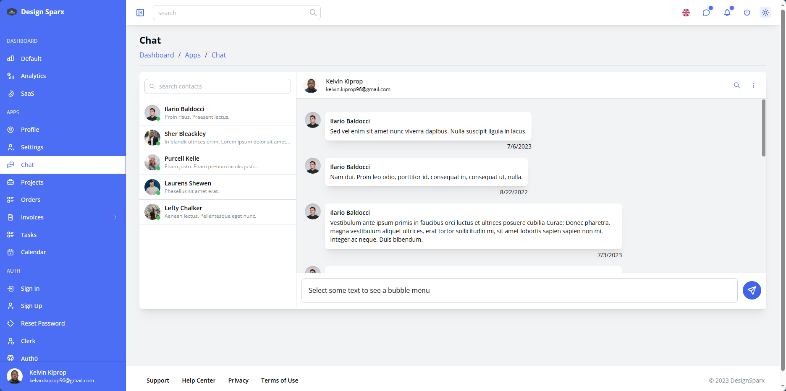Viewport: 786px width, 391px height.
Task: Send the message with paper plane button
Action: pyautogui.click(x=752, y=290)
